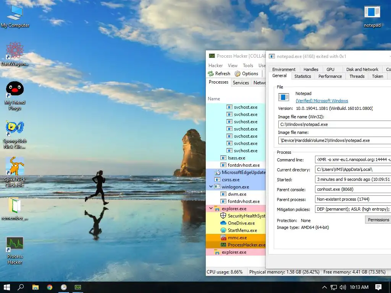The height and width of the screenshot is (293, 391).
Task: Open Windows Start button
Action: [7, 287]
